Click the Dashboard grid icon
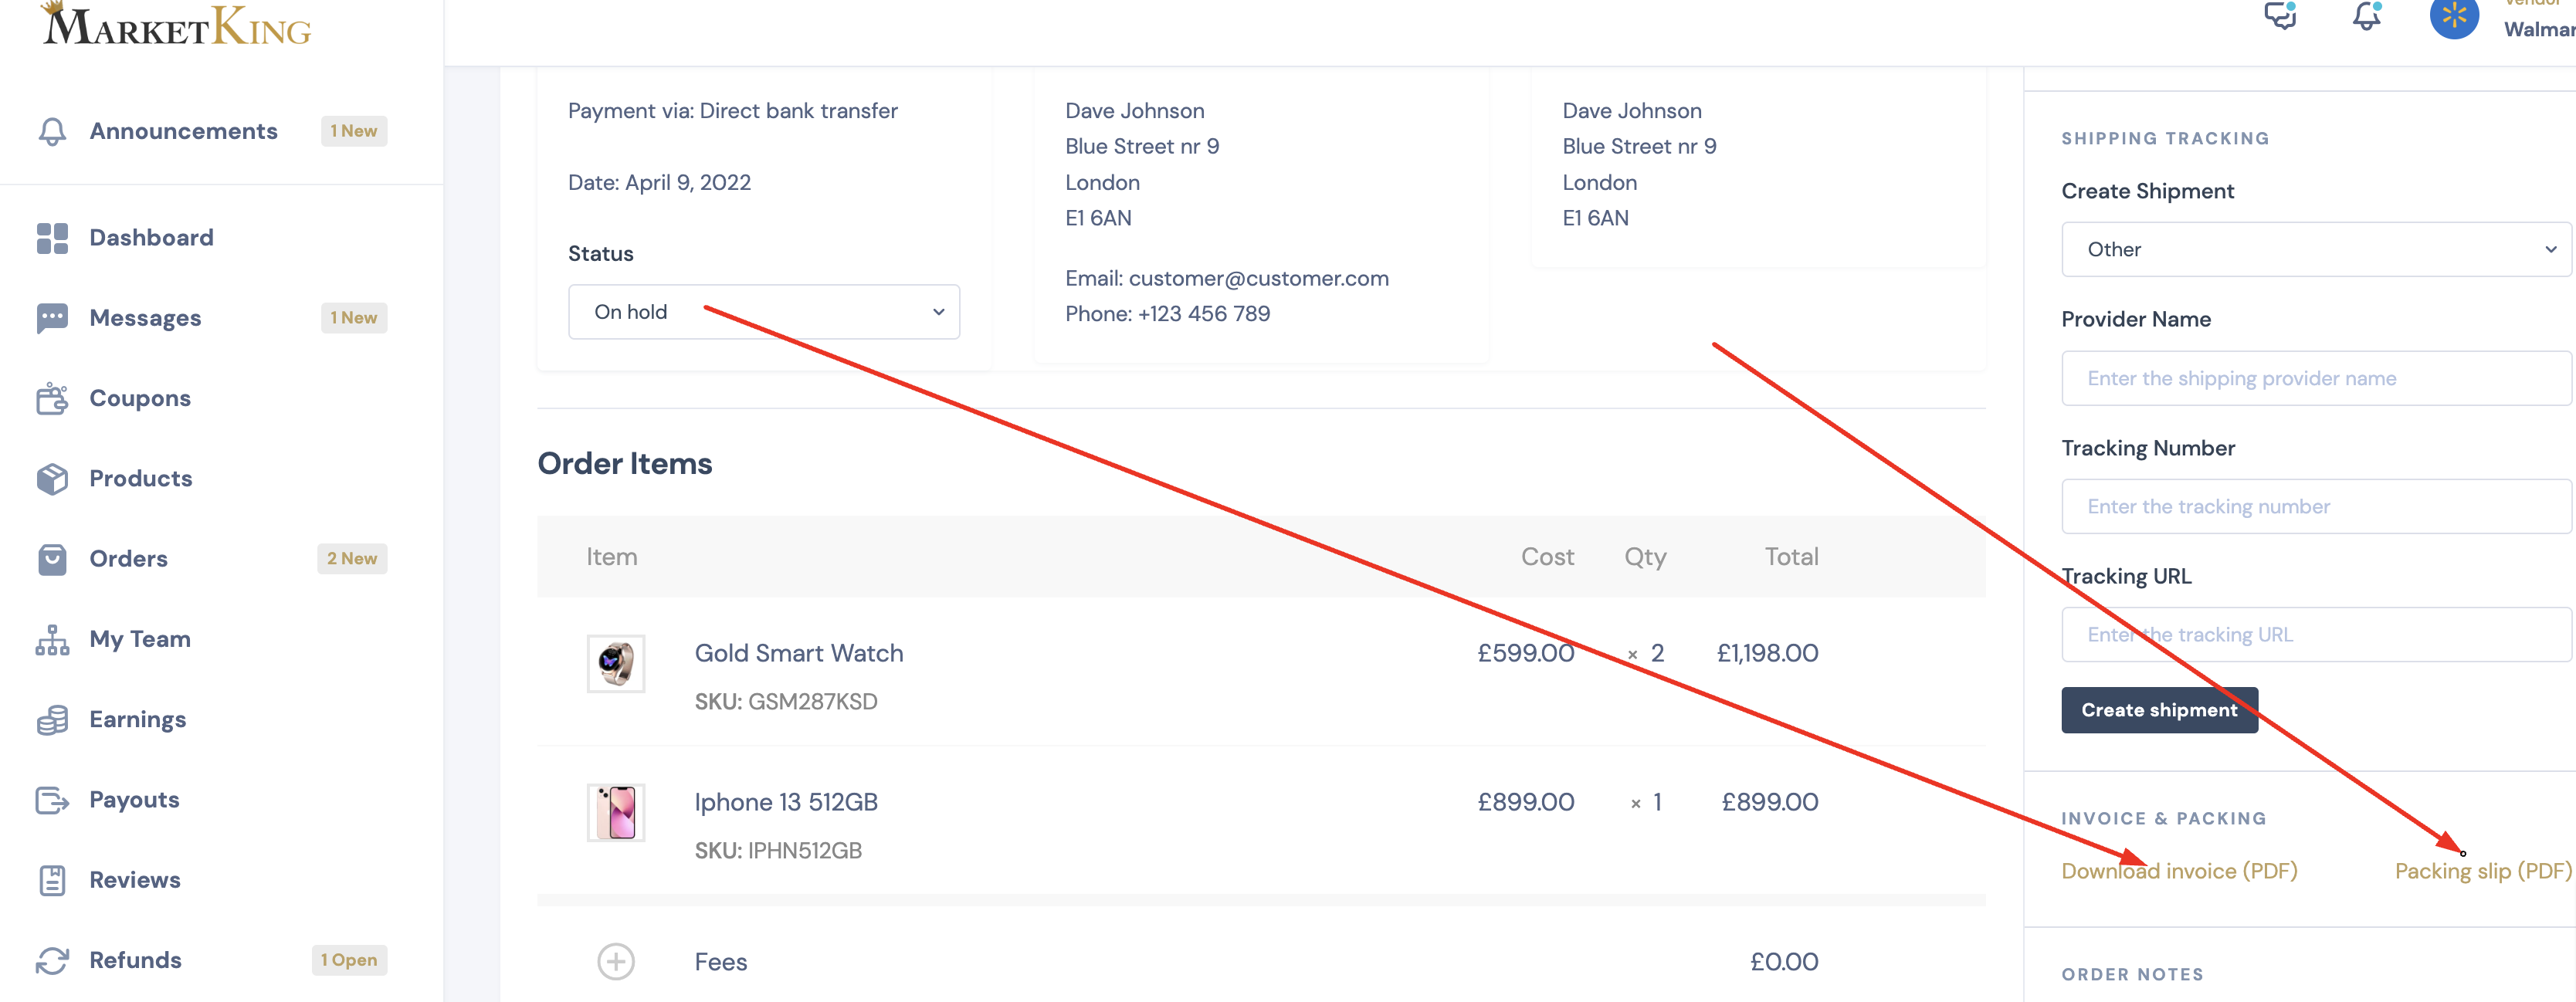This screenshot has width=2576, height=1002. click(52, 238)
